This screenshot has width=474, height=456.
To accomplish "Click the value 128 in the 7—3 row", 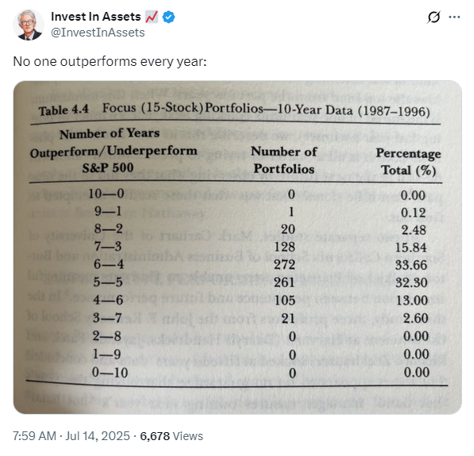I will click(x=284, y=247).
